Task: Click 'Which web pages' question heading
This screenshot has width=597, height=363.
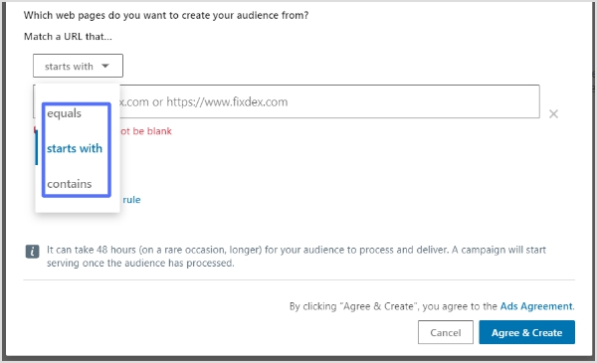Action: 166,15
